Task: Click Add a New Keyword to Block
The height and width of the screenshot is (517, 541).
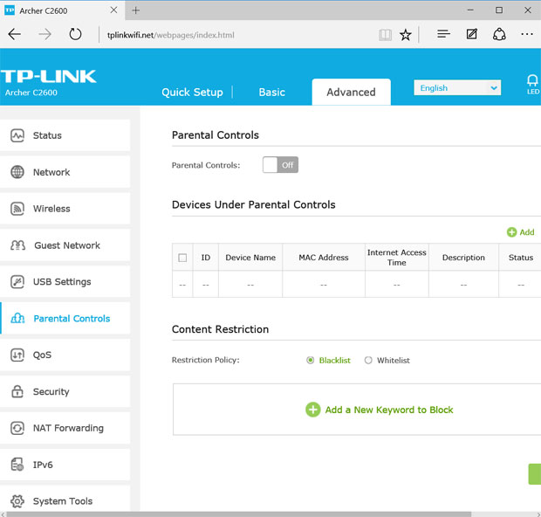Action: [389, 410]
